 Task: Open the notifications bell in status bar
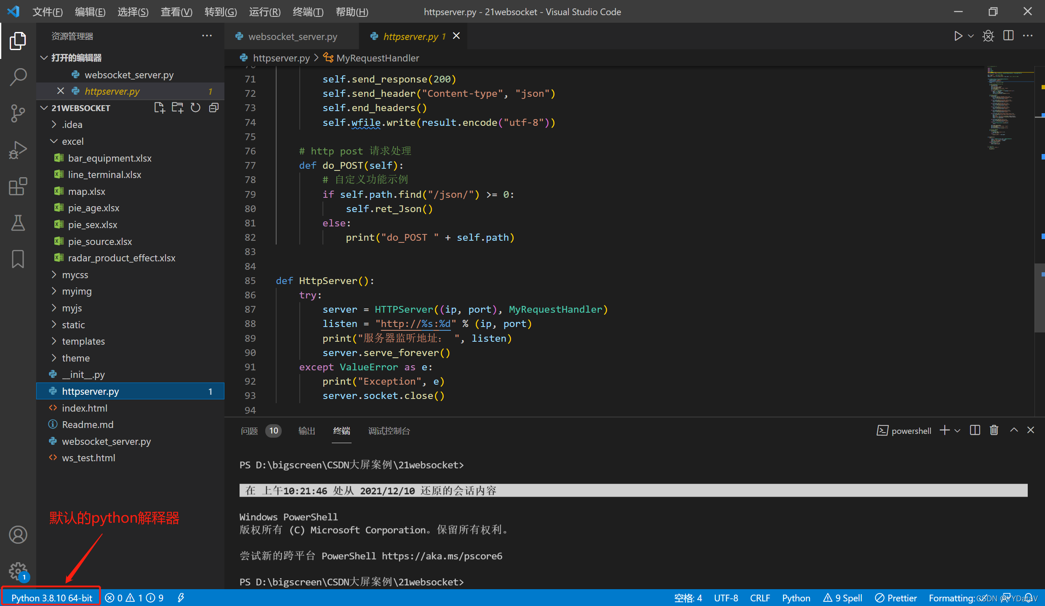click(1029, 598)
